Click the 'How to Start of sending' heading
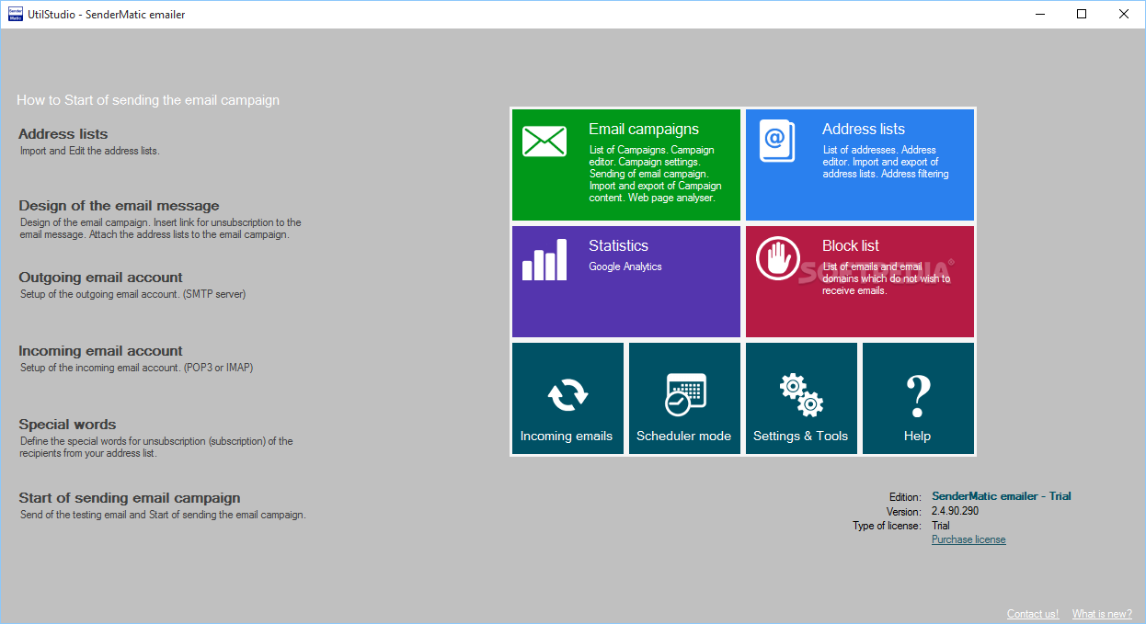The width and height of the screenshot is (1146, 624). tap(148, 100)
